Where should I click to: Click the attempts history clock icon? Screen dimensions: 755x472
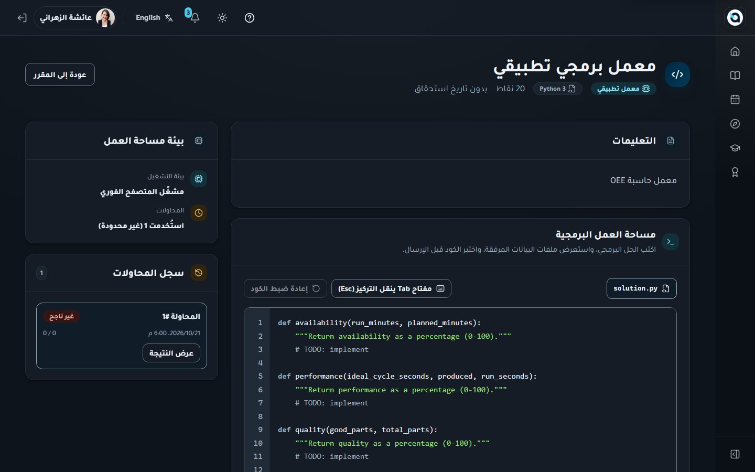tap(199, 273)
